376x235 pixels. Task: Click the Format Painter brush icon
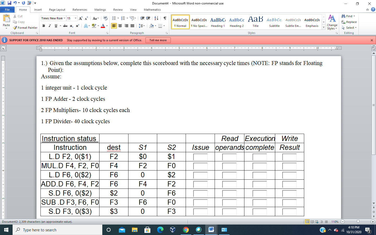[15, 28]
